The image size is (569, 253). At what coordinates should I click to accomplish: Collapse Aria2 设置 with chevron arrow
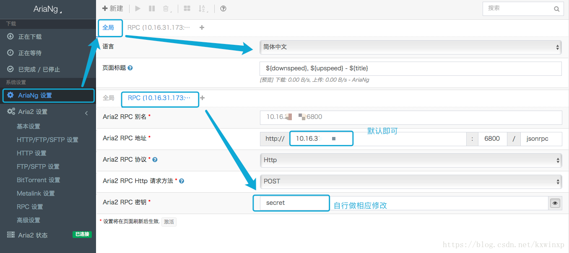coord(86,112)
